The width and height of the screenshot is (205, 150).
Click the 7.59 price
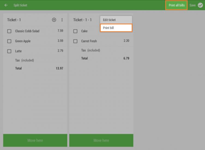(60, 31)
